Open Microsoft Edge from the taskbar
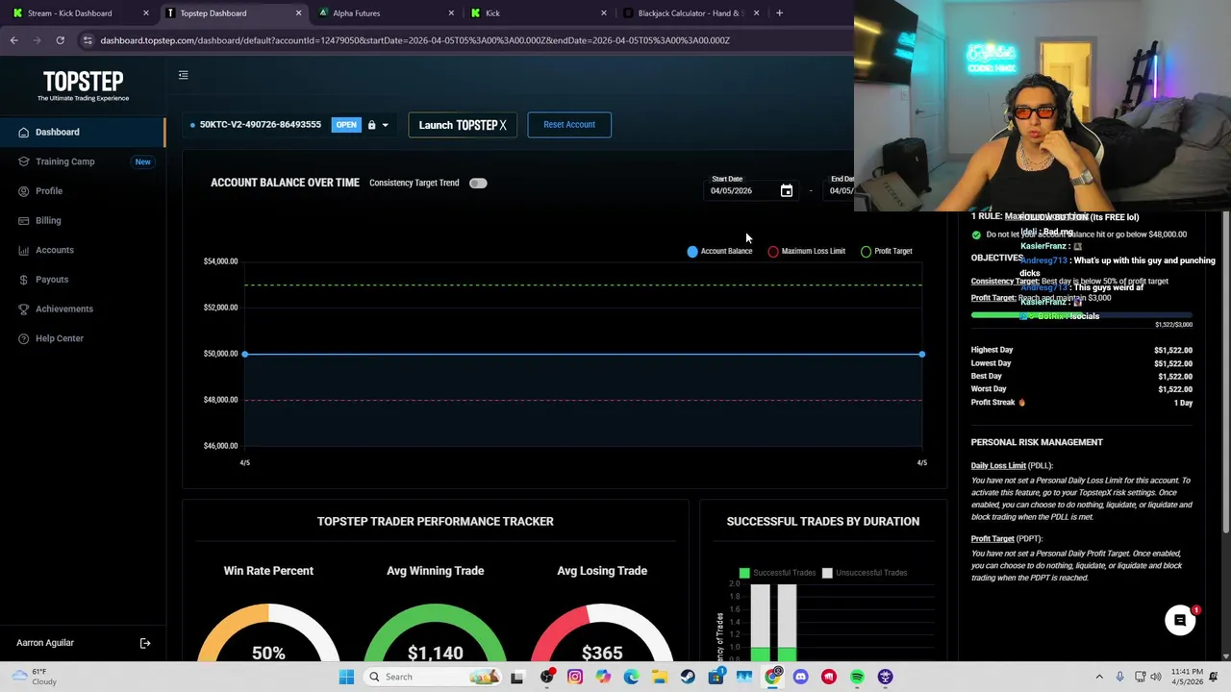 click(631, 677)
